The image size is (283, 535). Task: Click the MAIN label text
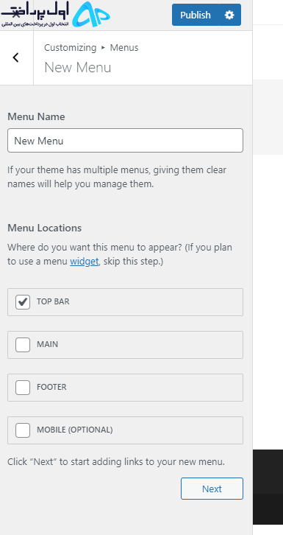click(x=47, y=344)
